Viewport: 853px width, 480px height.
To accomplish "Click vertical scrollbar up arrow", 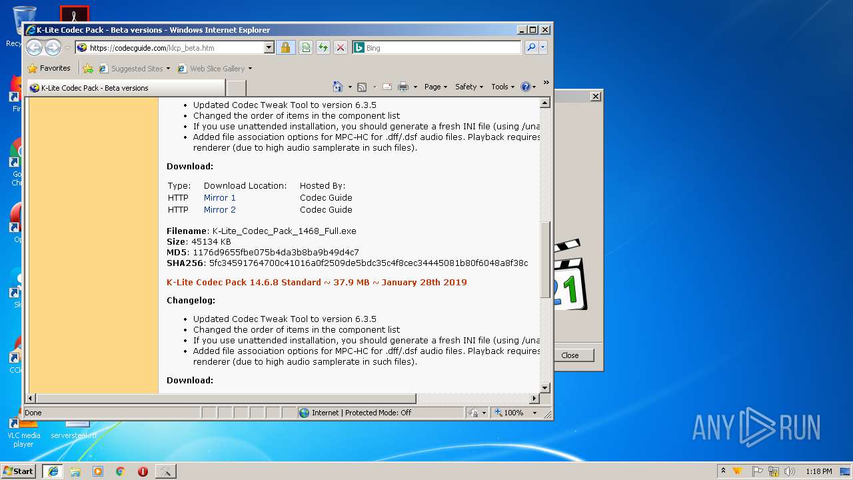I will (545, 103).
